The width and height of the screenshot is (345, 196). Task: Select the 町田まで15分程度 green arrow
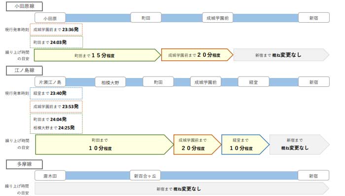point(97,55)
